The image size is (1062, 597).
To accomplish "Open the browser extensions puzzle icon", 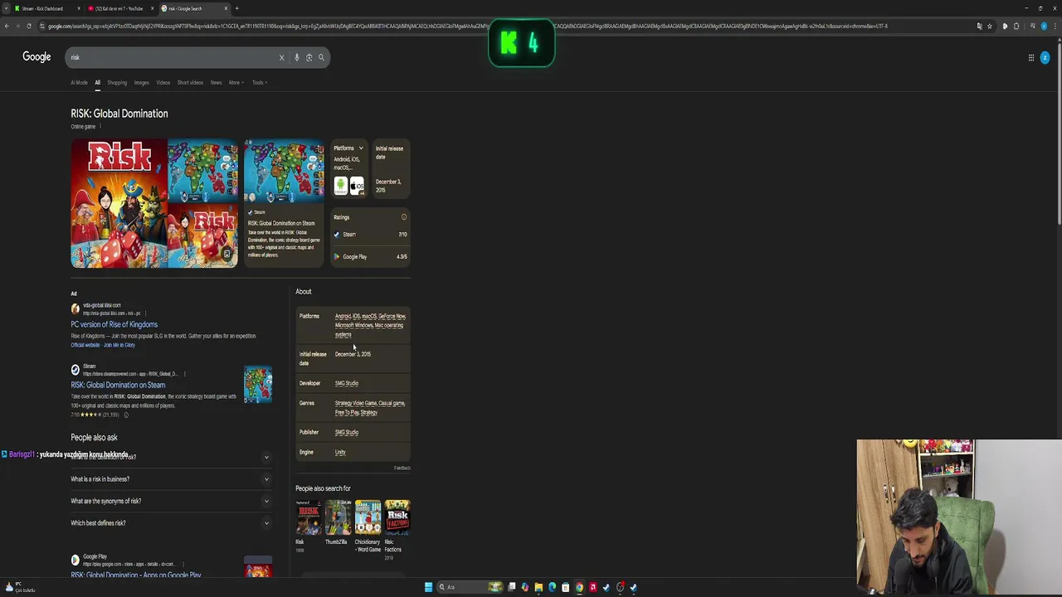I will [1016, 26].
